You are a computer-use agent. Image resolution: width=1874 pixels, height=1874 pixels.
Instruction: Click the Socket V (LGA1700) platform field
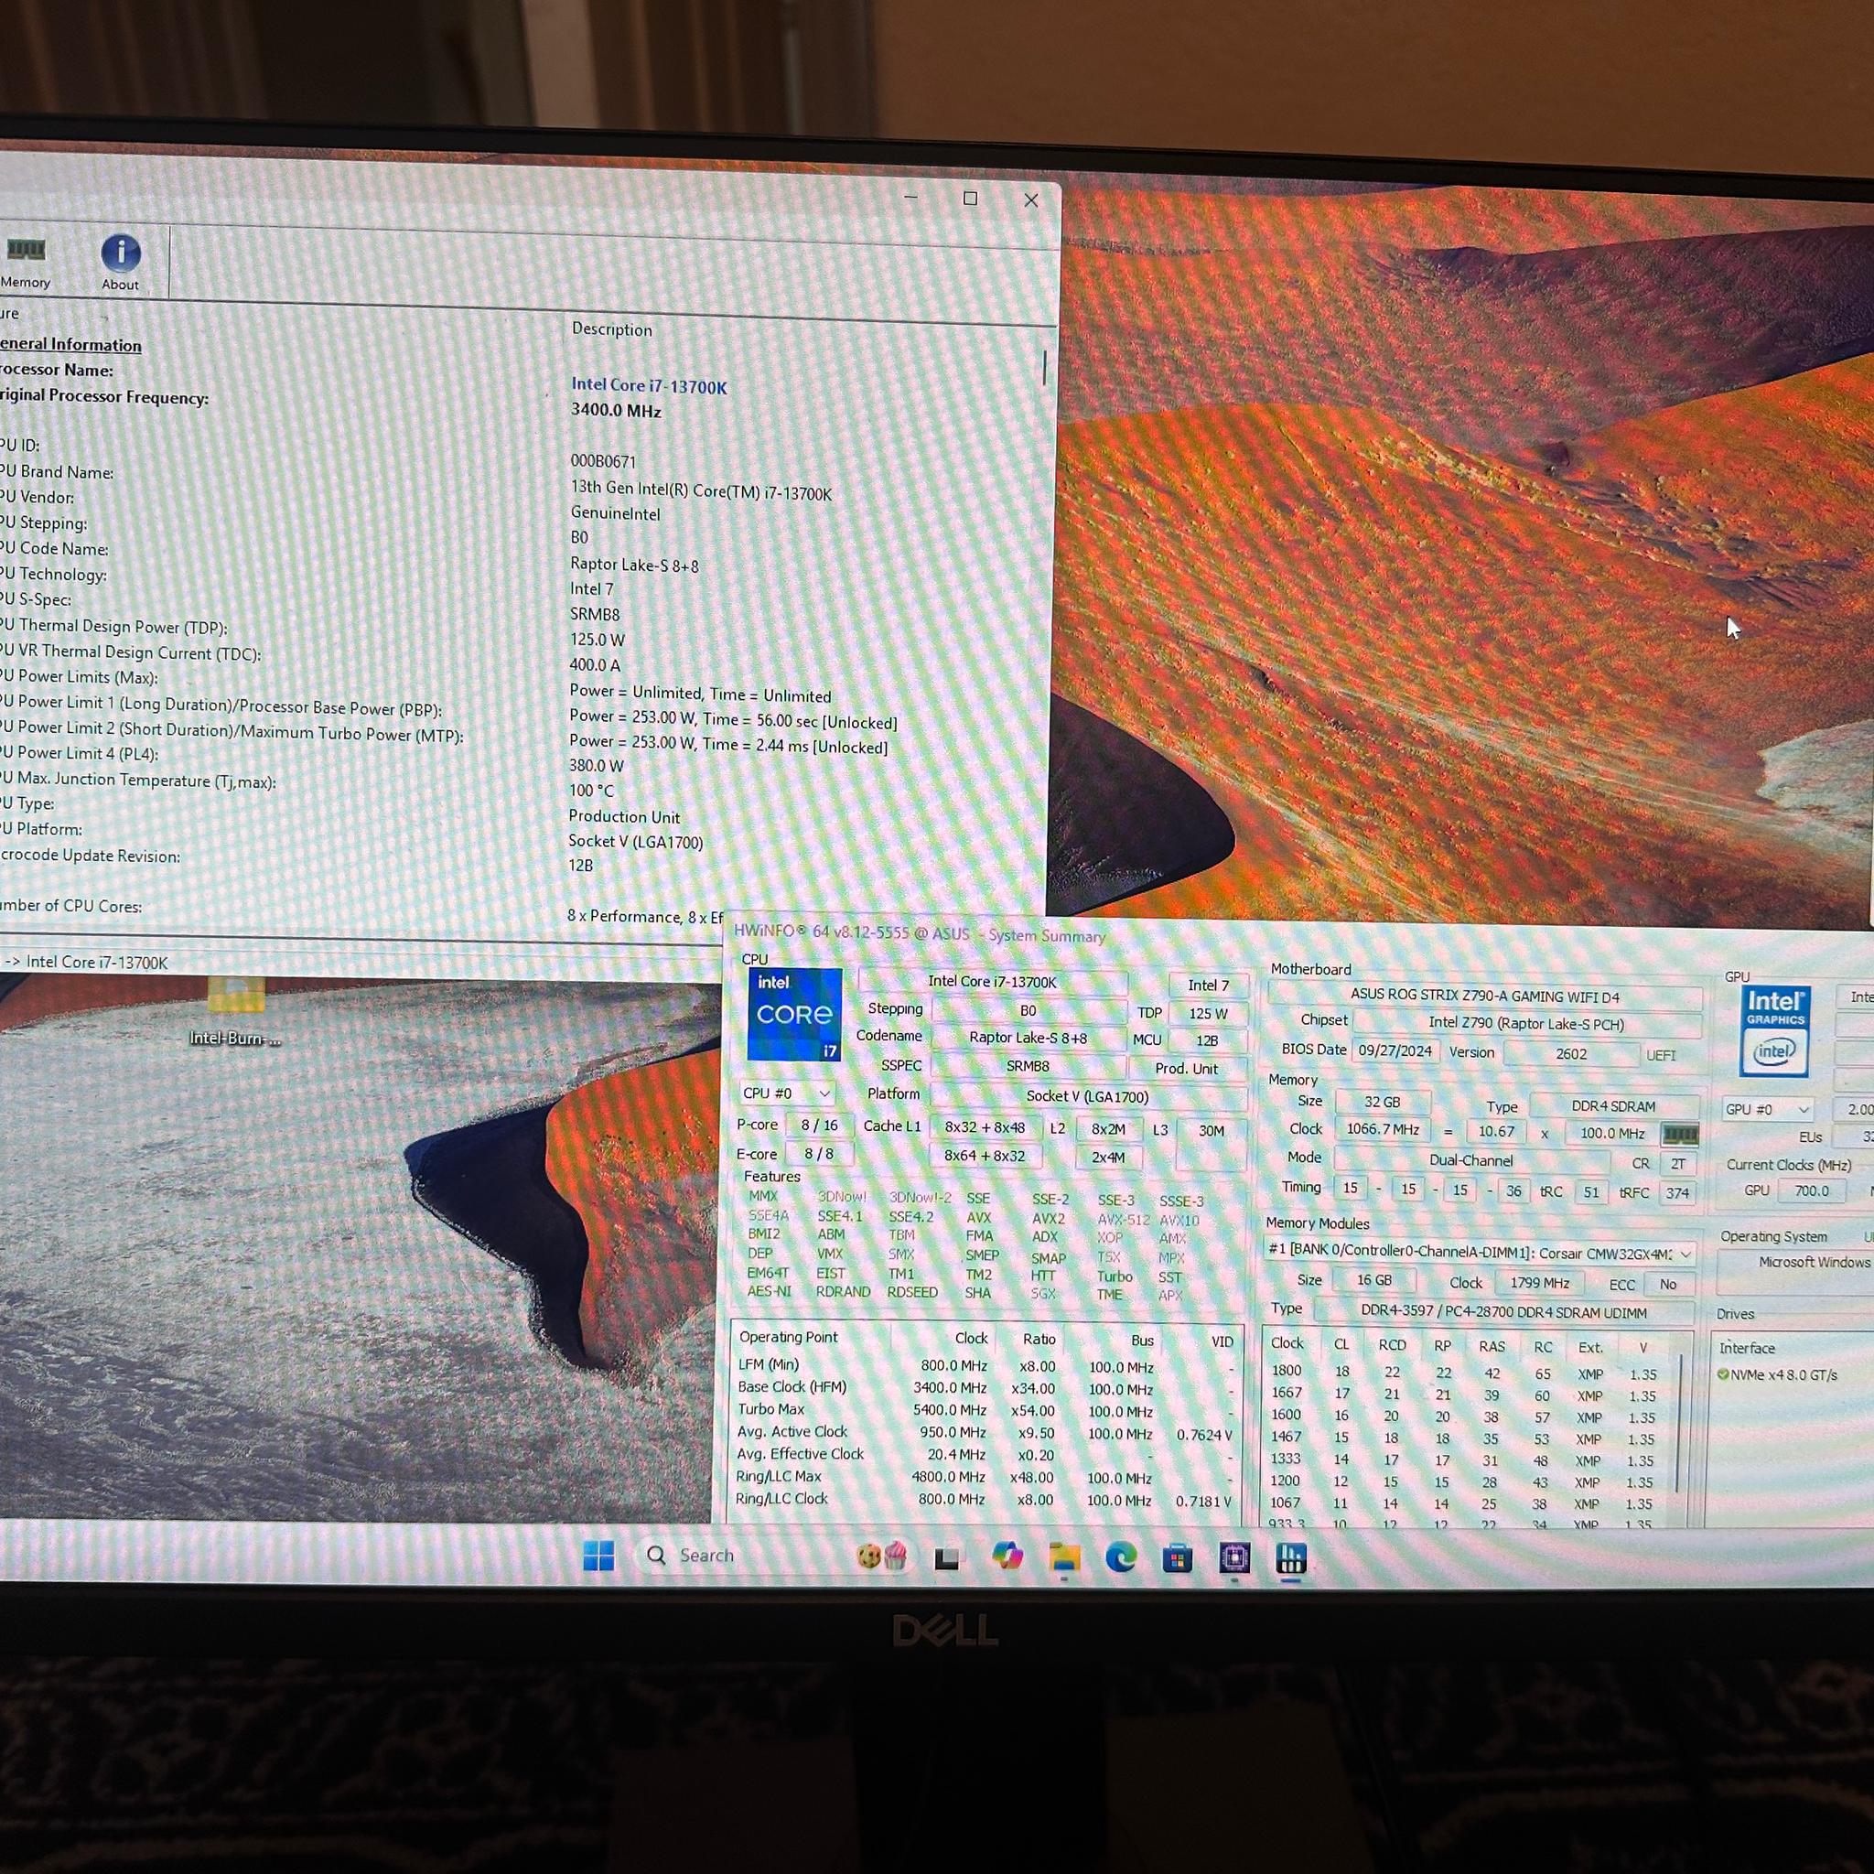tap(1087, 1097)
